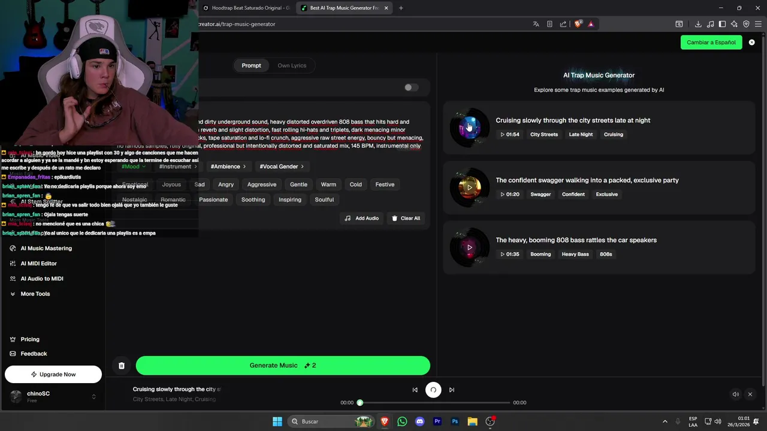The width and height of the screenshot is (767, 431).
Task: Select the Passionate mood tag
Action: (x=213, y=199)
